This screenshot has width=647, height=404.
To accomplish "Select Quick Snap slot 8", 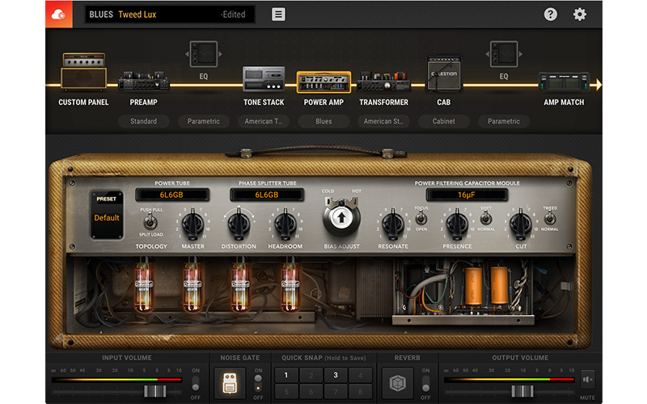I will pyautogui.click(x=360, y=391).
